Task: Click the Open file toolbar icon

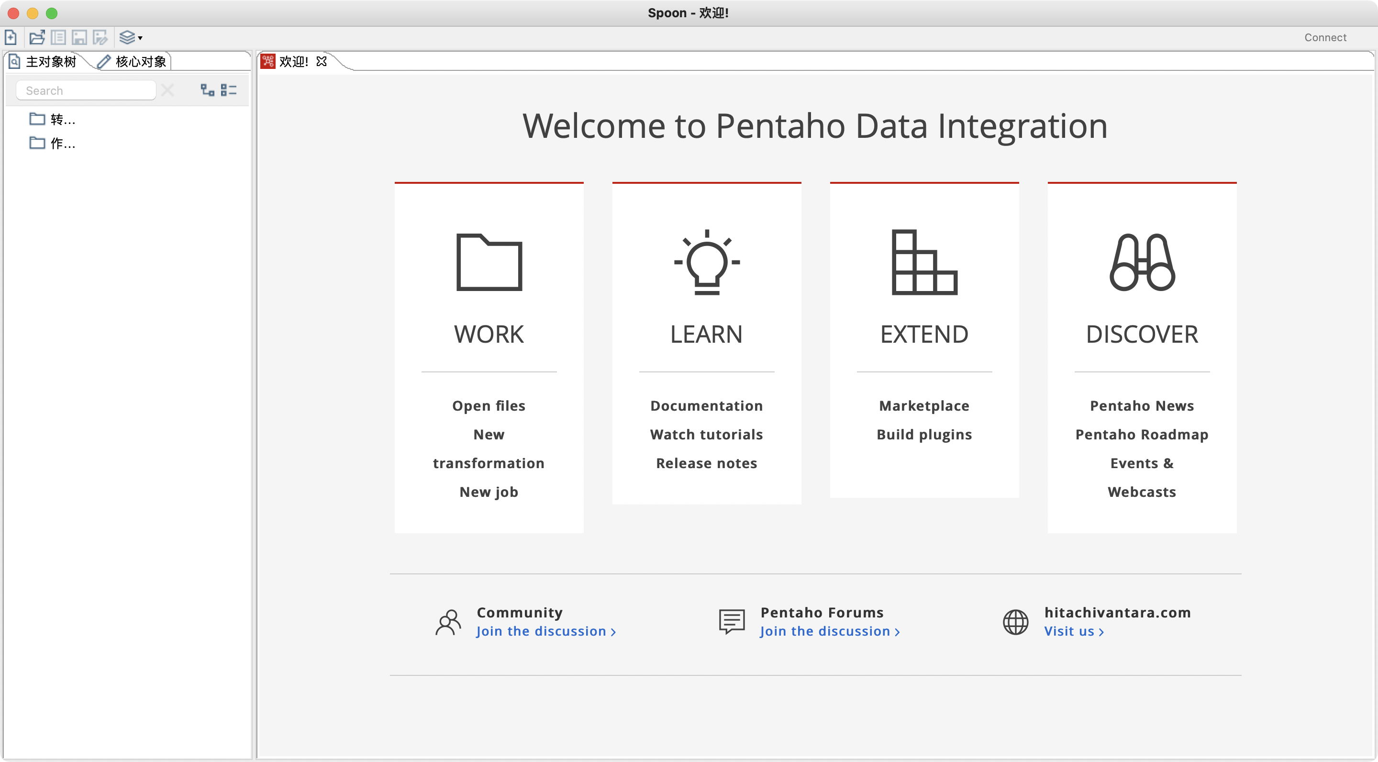Action: click(x=37, y=37)
